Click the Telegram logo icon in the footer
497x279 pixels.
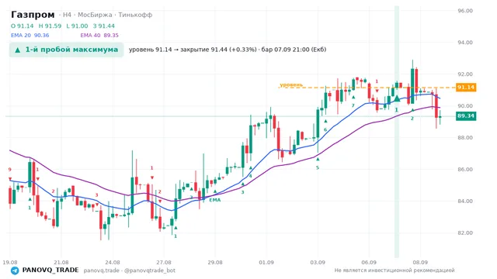click(x=15, y=270)
